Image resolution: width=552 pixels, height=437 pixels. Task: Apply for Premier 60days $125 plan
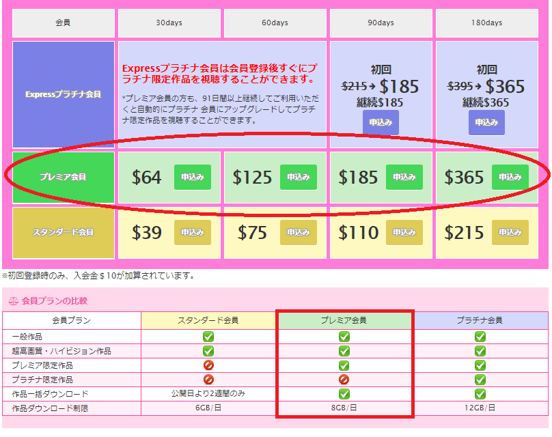(x=299, y=177)
